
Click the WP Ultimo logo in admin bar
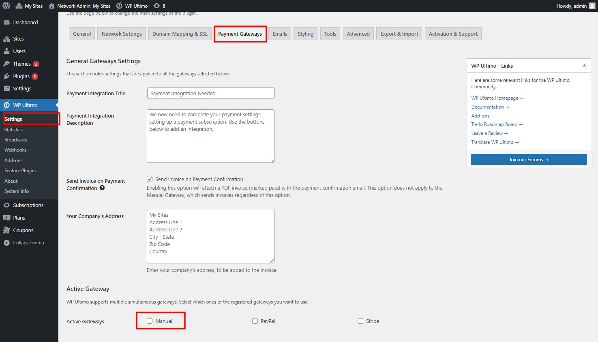point(119,6)
